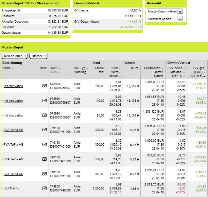Click Gesamtwert 1.566,24 EUR cell

154,170
